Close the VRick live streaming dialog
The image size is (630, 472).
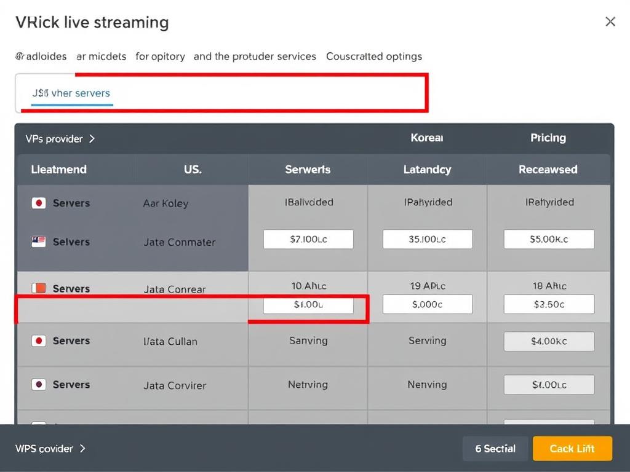coord(610,22)
